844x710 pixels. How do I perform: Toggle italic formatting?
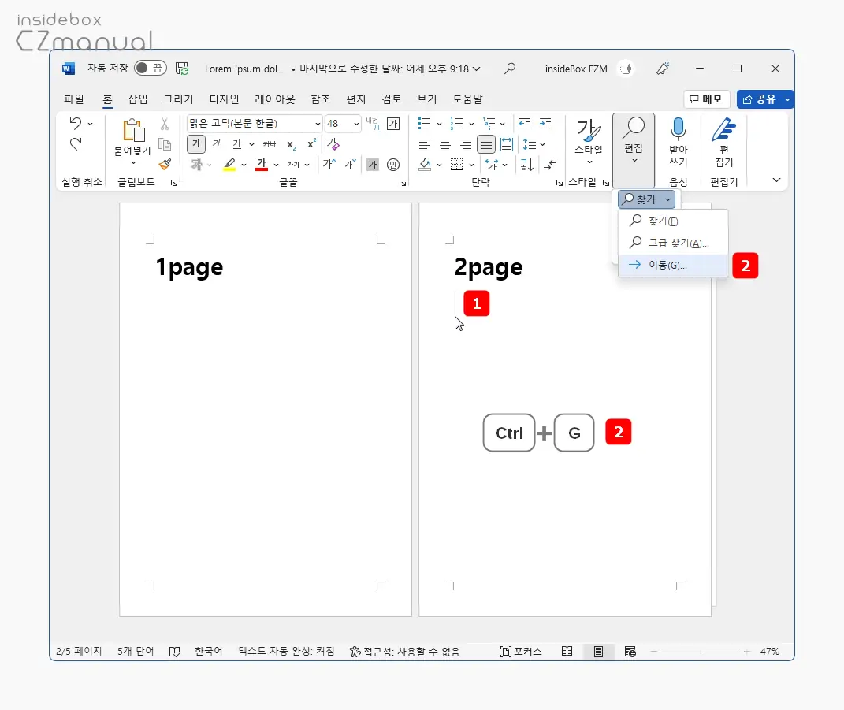point(217,143)
